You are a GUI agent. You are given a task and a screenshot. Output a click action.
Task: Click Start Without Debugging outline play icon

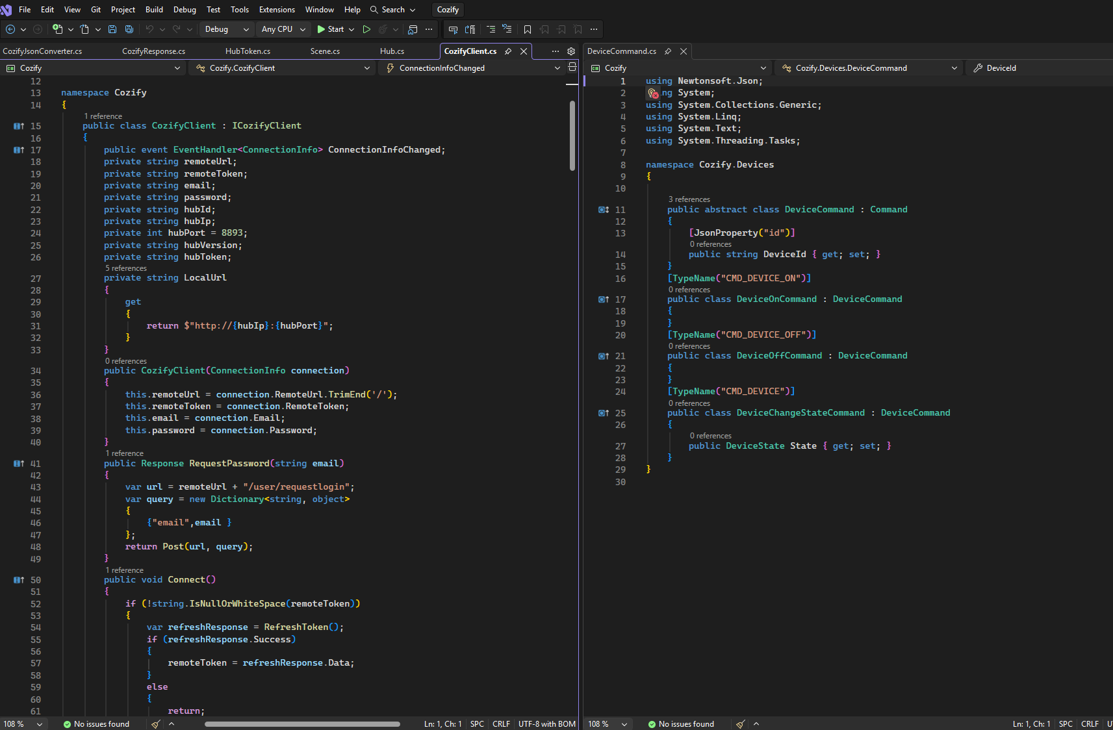pos(366,29)
